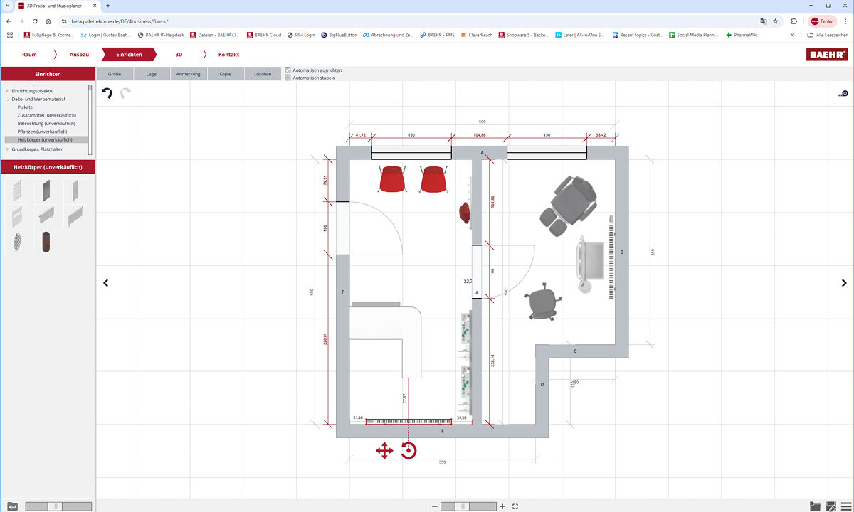Viewport: 854px width, 512px height.
Task: Click the rotate handle below the floor plan
Action: click(408, 450)
